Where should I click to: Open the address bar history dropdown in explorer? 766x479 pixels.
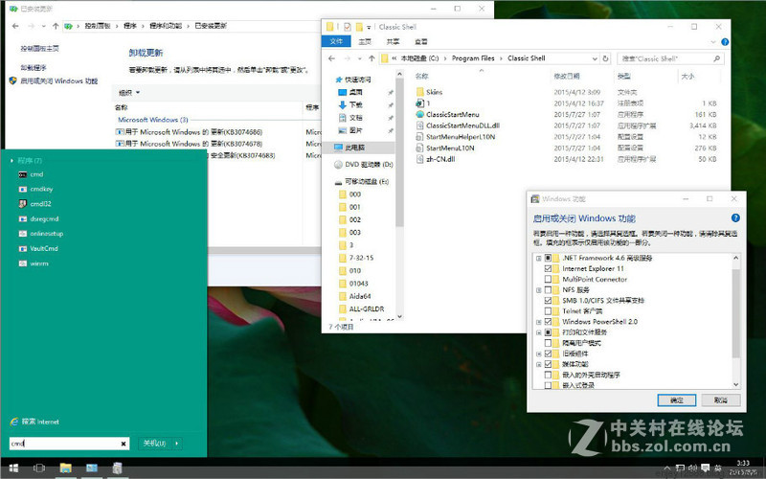[595, 58]
